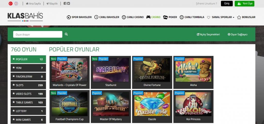Click the roulette chip icon for Canlı Casino
Image resolution: width=264 pixels, height=124 pixels.
click(x=124, y=17)
